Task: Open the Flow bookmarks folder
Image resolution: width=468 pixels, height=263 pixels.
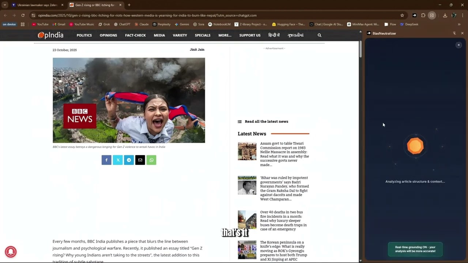Action: click(x=390, y=24)
